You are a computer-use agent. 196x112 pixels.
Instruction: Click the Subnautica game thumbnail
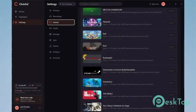[x=92, y=83]
